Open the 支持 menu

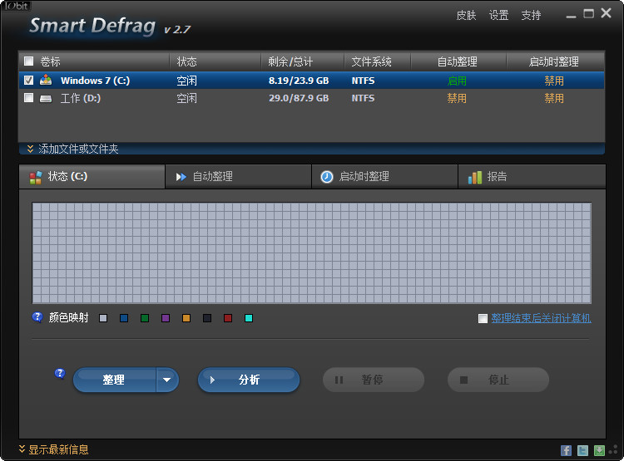click(532, 15)
